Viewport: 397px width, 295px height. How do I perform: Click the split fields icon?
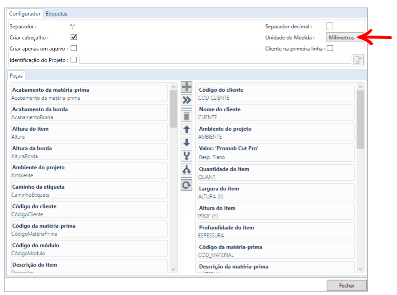(x=187, y=169)
